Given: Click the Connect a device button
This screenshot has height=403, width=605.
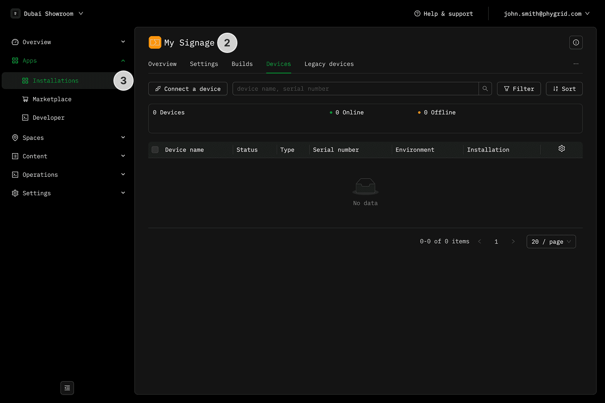Looking at the screenshot, I should coord(188,89).
